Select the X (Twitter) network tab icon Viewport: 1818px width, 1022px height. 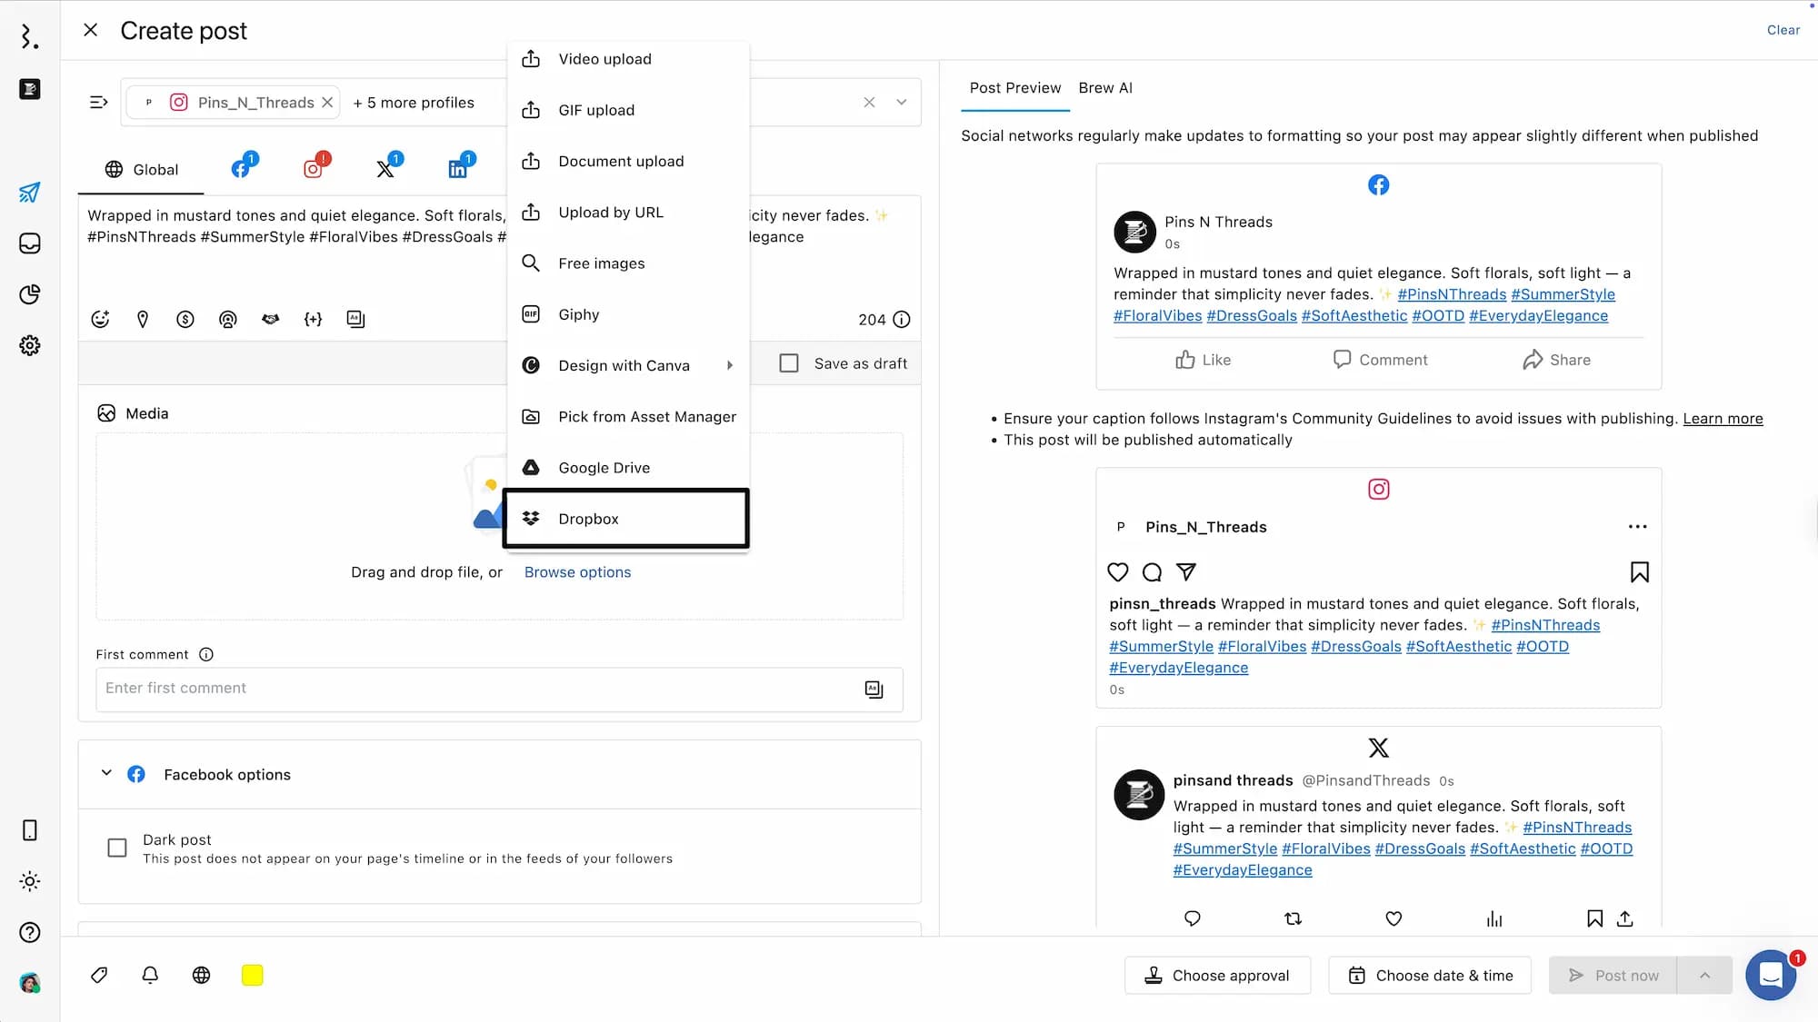385,169
